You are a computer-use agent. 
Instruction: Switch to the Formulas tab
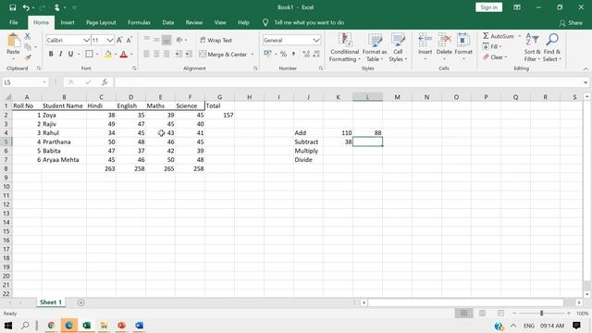click(x=139, y=22)
